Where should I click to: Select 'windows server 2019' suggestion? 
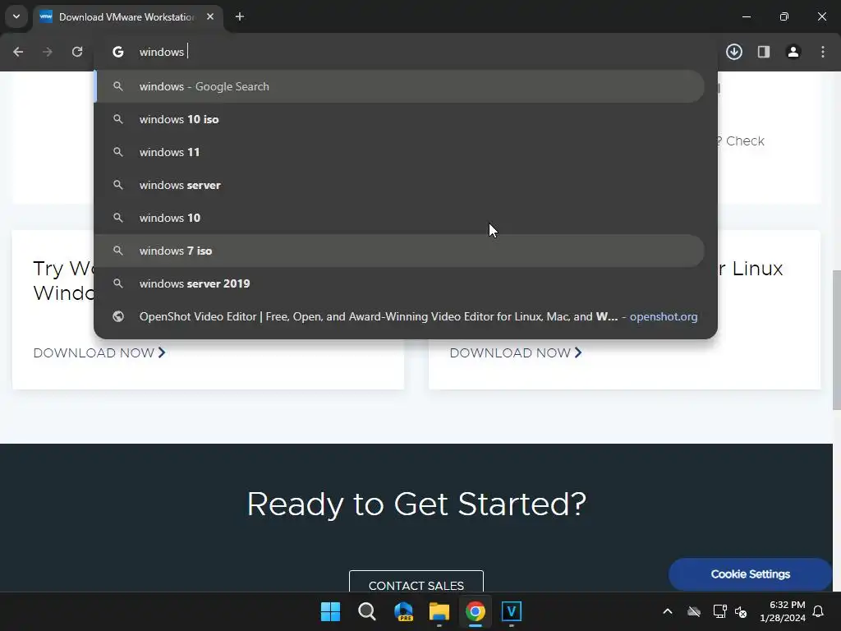point(400,283)
